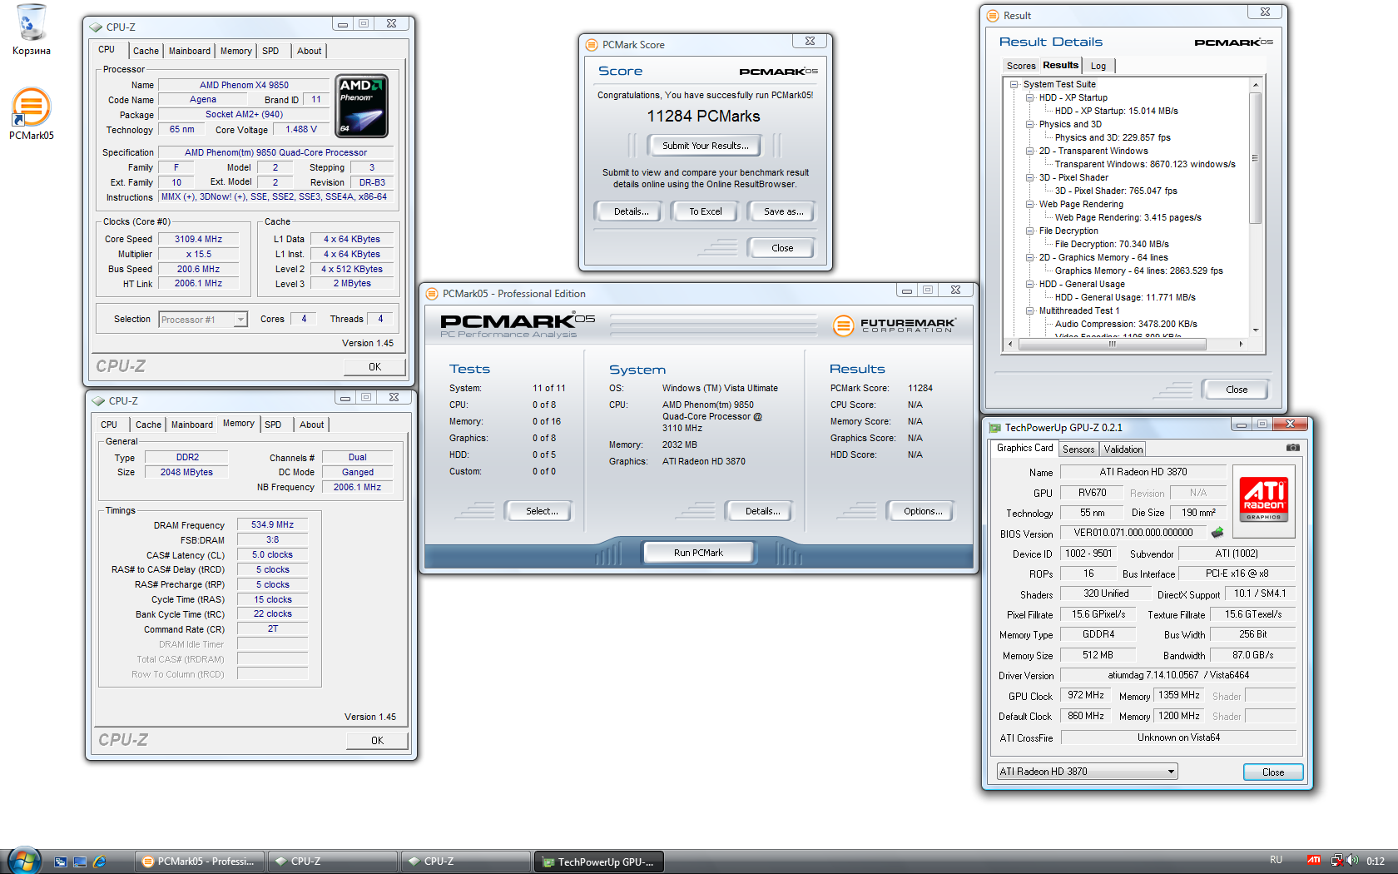Collapse the System Test Suite tree node
This screenshot has height=874, width=1398.
click(x=1014, y=84)
